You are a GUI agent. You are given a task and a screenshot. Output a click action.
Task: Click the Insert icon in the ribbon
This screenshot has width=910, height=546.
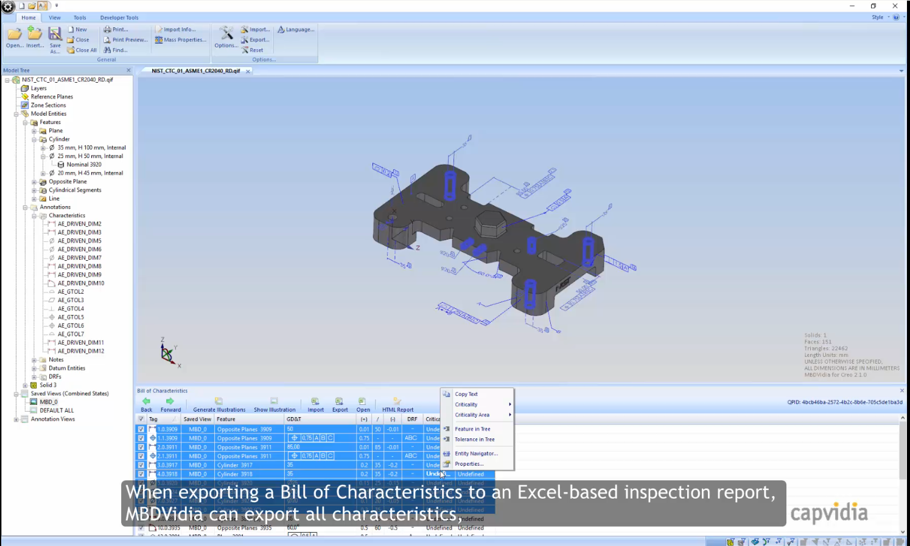(x=35, y=34)
